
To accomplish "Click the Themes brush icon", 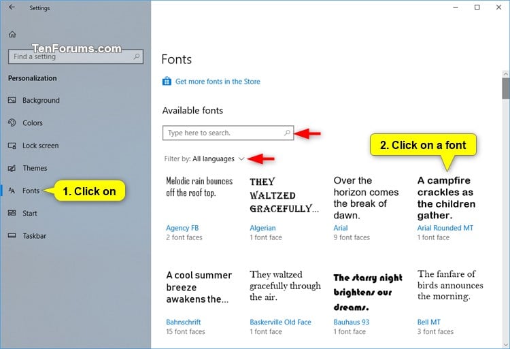I will click(12, 168).
